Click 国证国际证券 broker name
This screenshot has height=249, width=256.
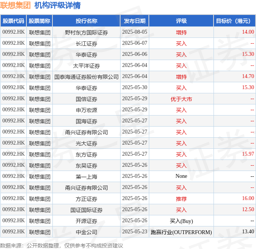(x=86, y=210)
